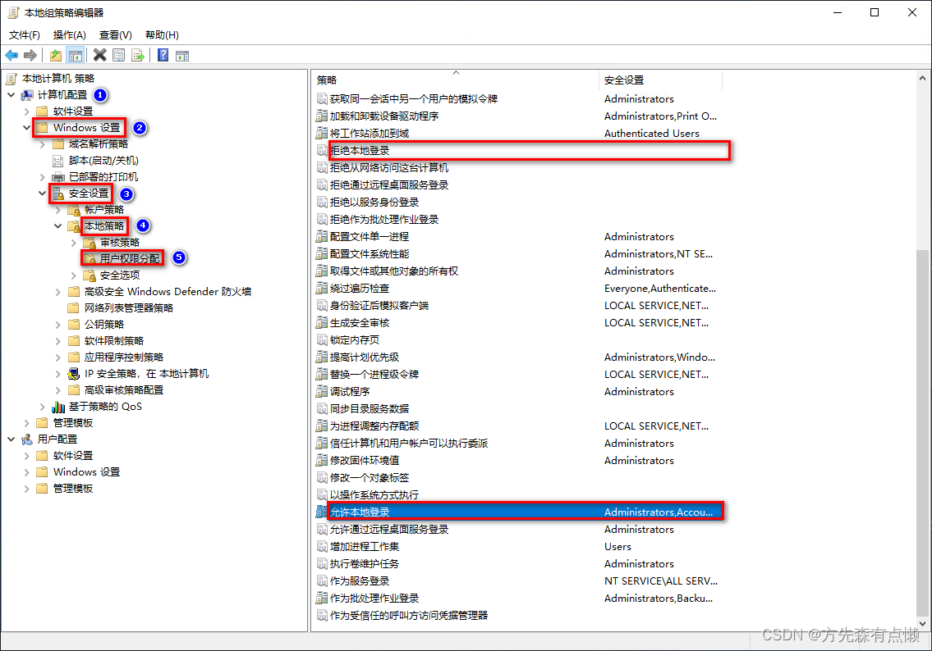Image resolution: width=932 pixels, height=651 pixels.
Task: Click the icon beside the 安全设置 tree node
Action: pos(58,193)
